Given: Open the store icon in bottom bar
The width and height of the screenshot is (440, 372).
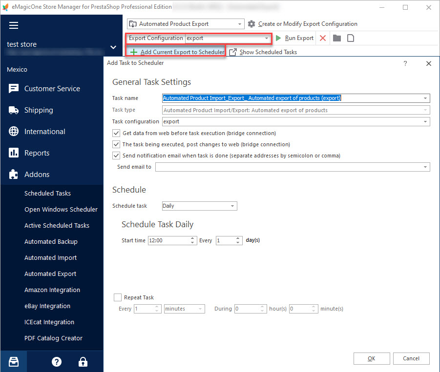Looking at the screenshot, I should (x=14, y=362).
